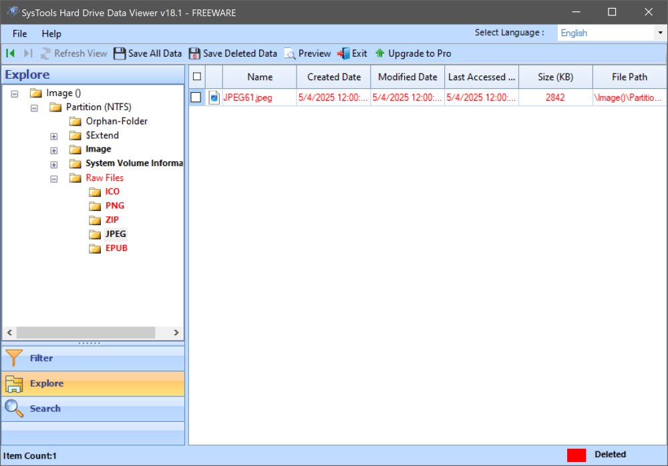Screen dimensions: 668x466
Task: Sort by the Name column header
Action: click(259, 77)
